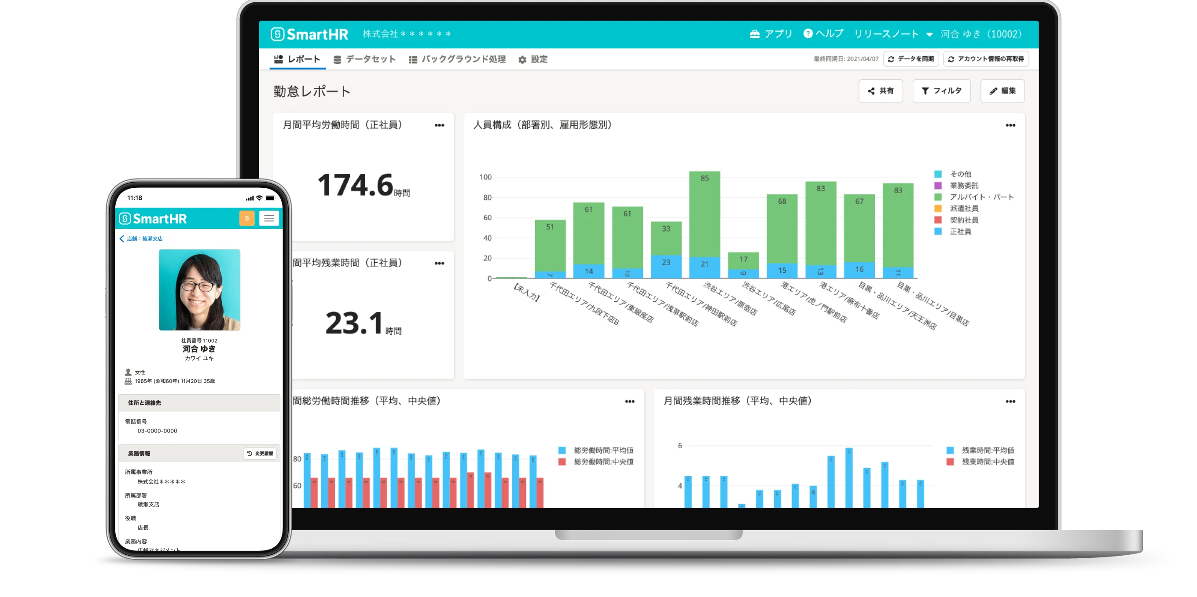The height and width of the screenshot is (597, 1197).
Task: Click the 変更履歴 button on phone
Action: [260, 454]
